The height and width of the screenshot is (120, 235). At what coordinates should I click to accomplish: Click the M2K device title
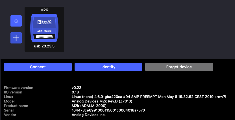[x=44, y=10]
